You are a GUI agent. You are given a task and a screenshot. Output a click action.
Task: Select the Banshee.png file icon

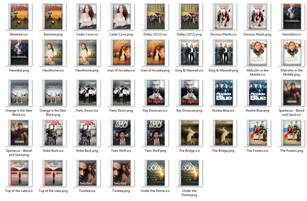[53, 16]
